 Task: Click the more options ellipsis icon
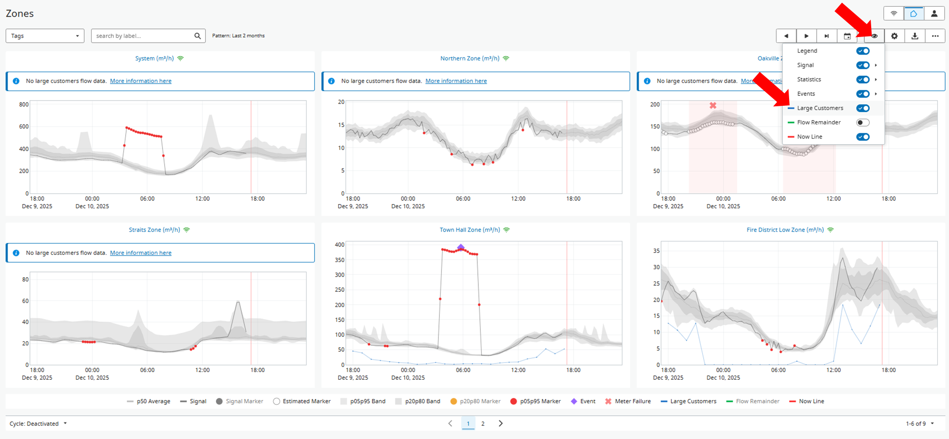point(935,36)
